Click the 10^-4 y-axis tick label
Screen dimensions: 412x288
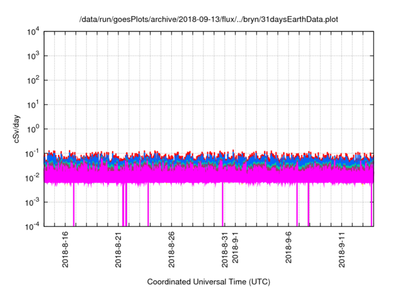[x=32, y=226]
